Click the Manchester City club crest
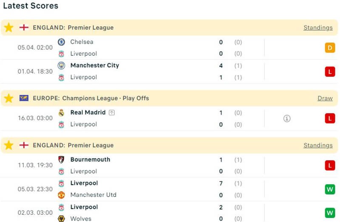This screenshot has width=340, height=222. pos(61,65)
